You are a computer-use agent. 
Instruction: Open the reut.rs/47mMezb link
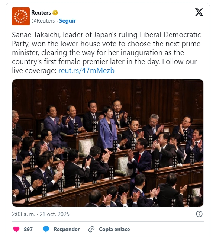86,70
